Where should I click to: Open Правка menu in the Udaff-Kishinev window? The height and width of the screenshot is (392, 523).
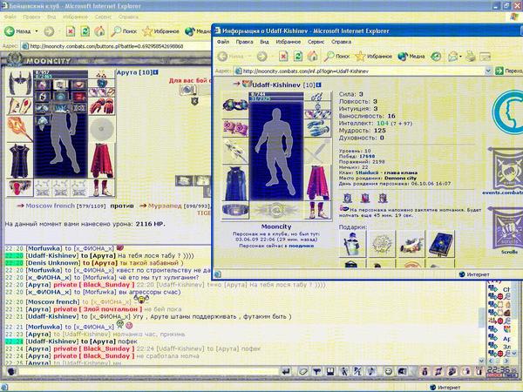pos(244,42)
